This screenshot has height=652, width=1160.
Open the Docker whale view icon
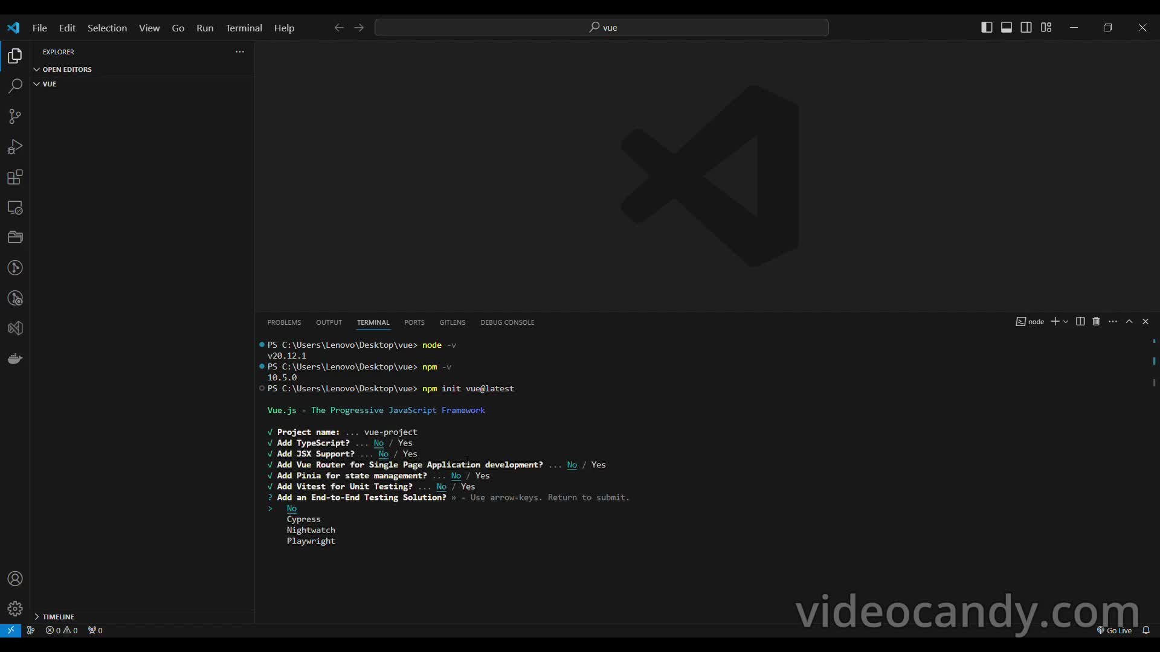click(x=15, y=359)
